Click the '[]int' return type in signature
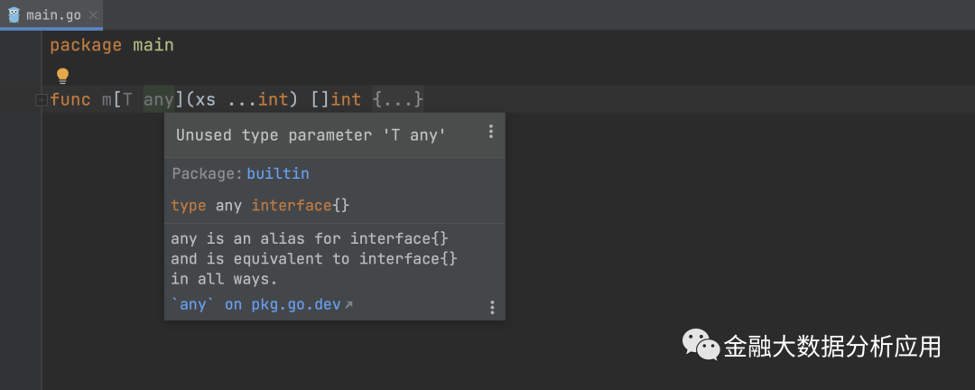 coord(335,99)
